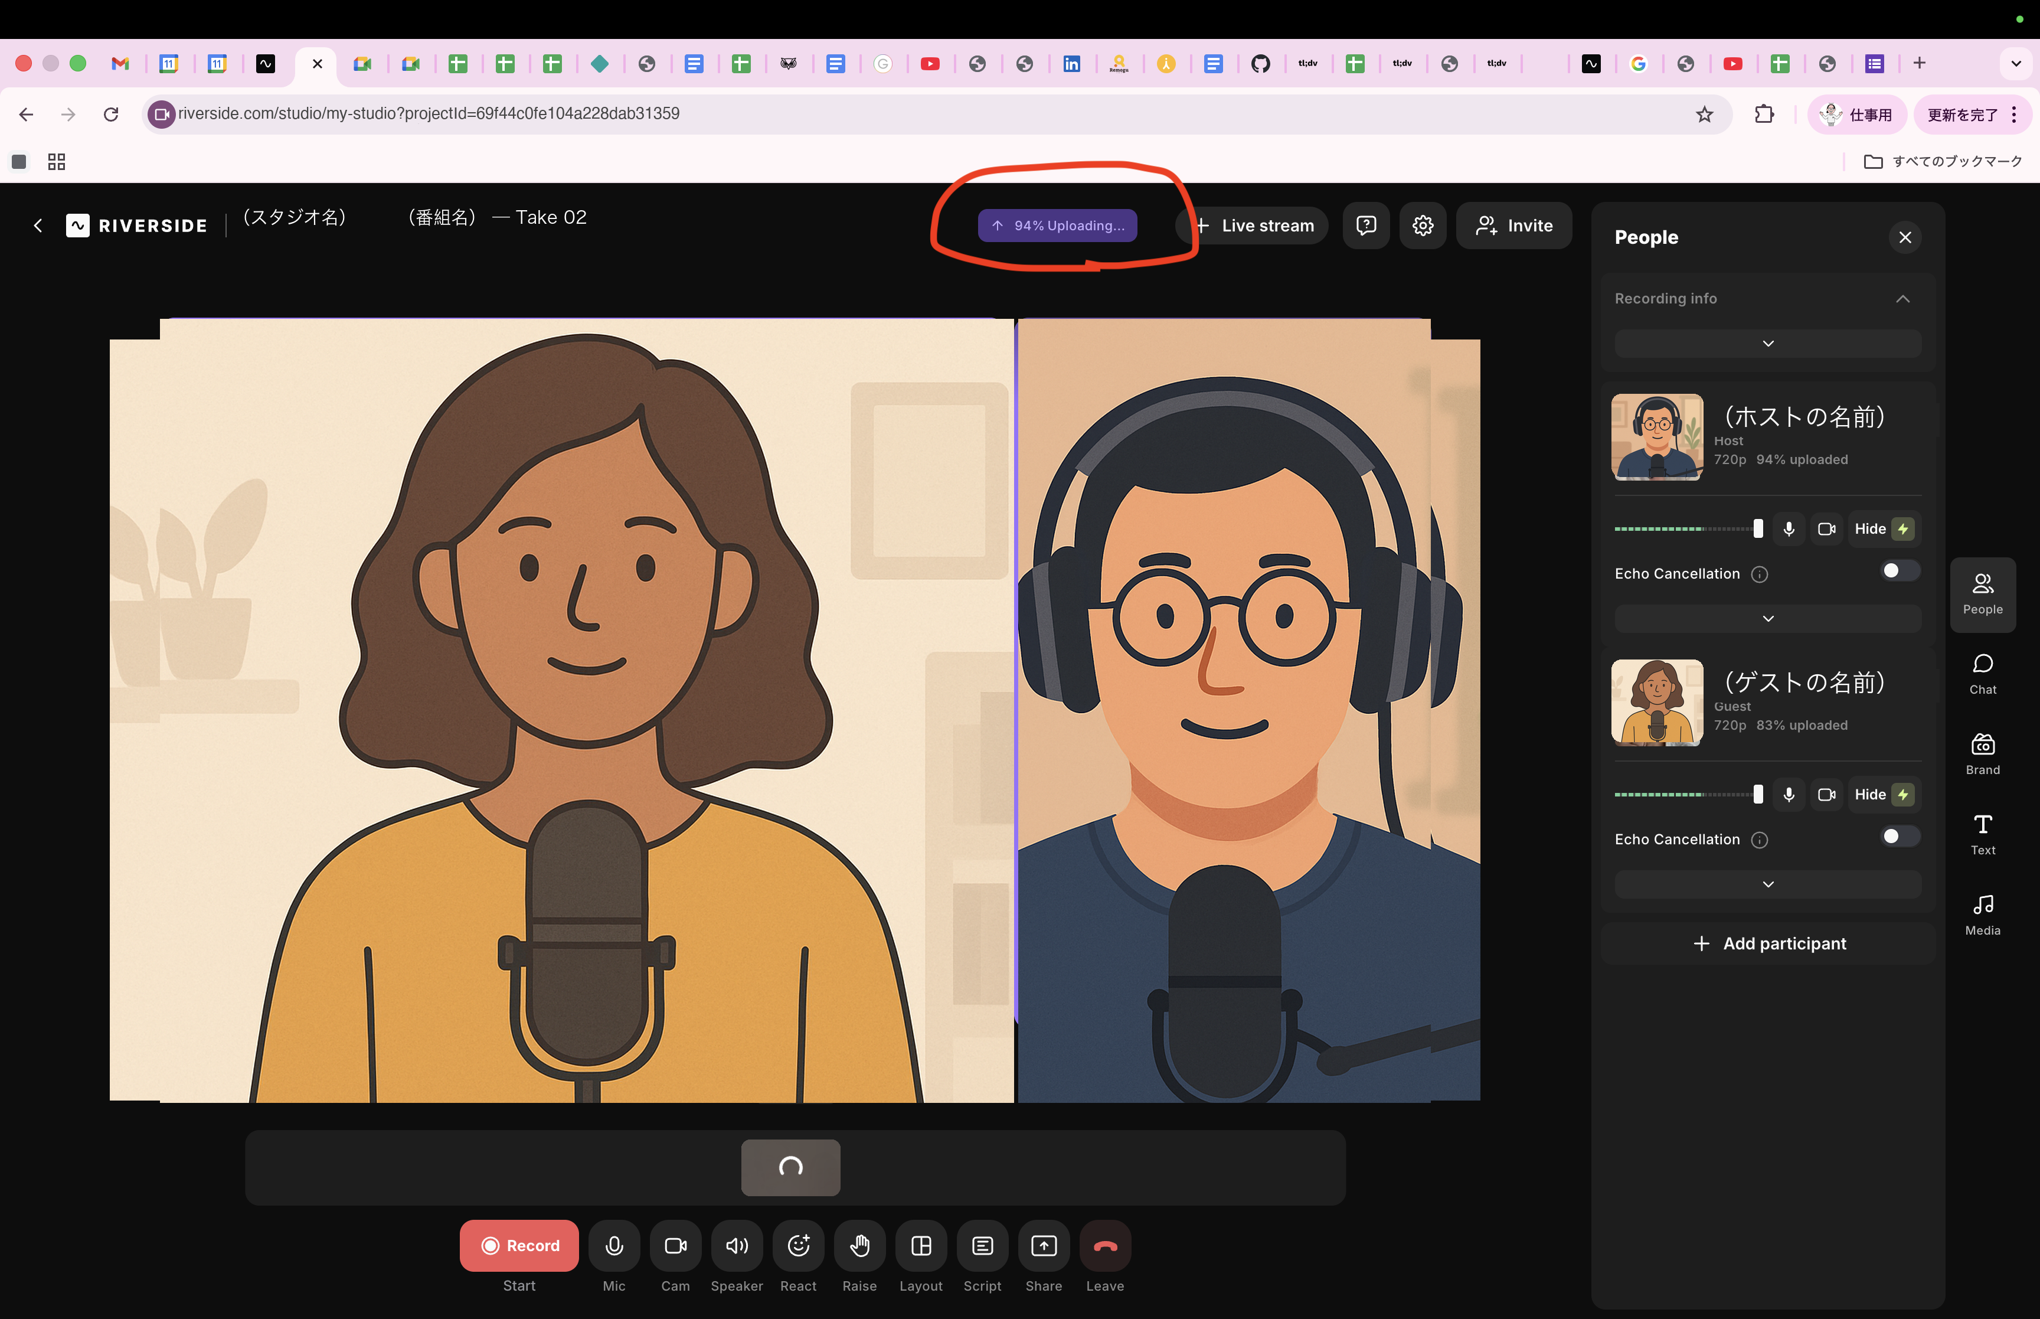Share your screen with the Share button
The height and width of the screenshot is (1319, 2040).
click(1044, 1245)
